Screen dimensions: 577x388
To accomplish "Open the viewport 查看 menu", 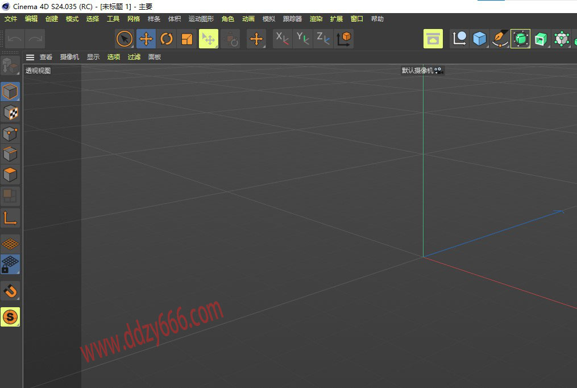I will coord(46,57).
